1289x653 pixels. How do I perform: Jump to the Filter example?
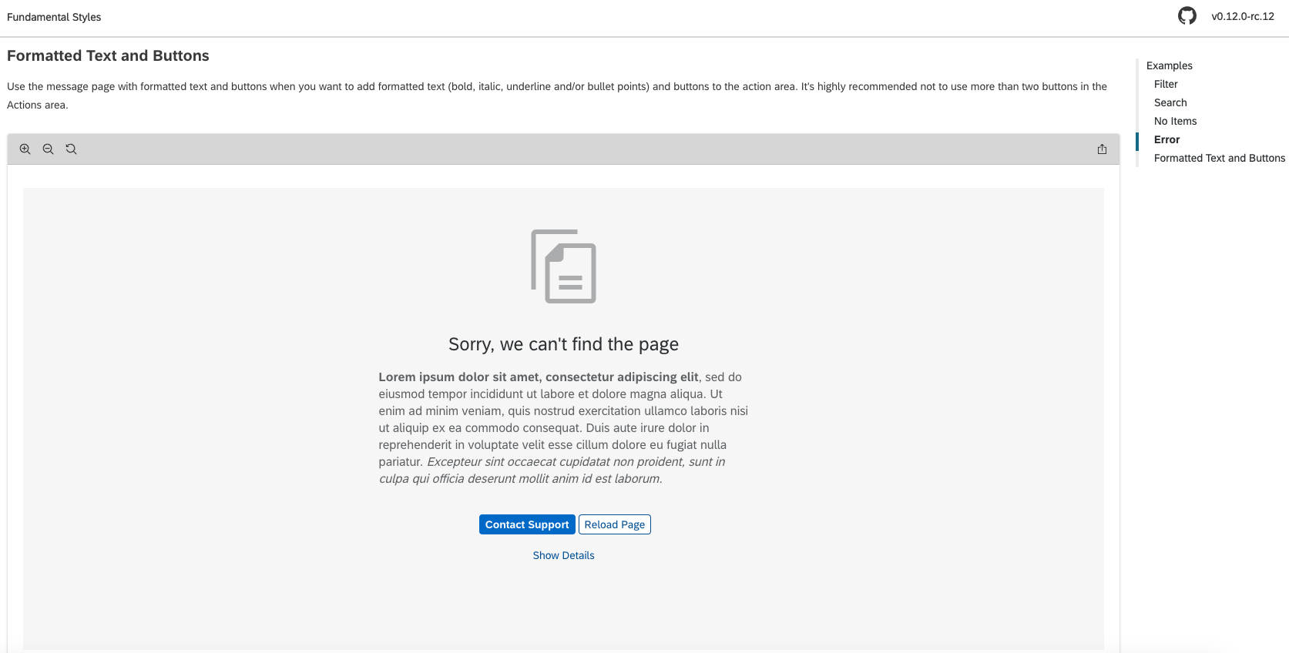coord(1166,84)
